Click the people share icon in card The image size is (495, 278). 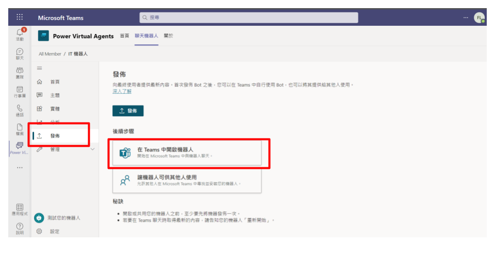(x=125, y=180)
